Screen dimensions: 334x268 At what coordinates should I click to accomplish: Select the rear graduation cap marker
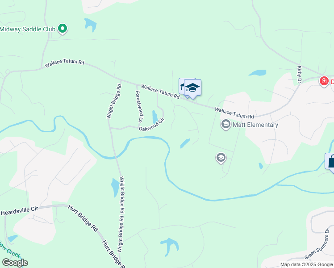[x=181, y=87]
